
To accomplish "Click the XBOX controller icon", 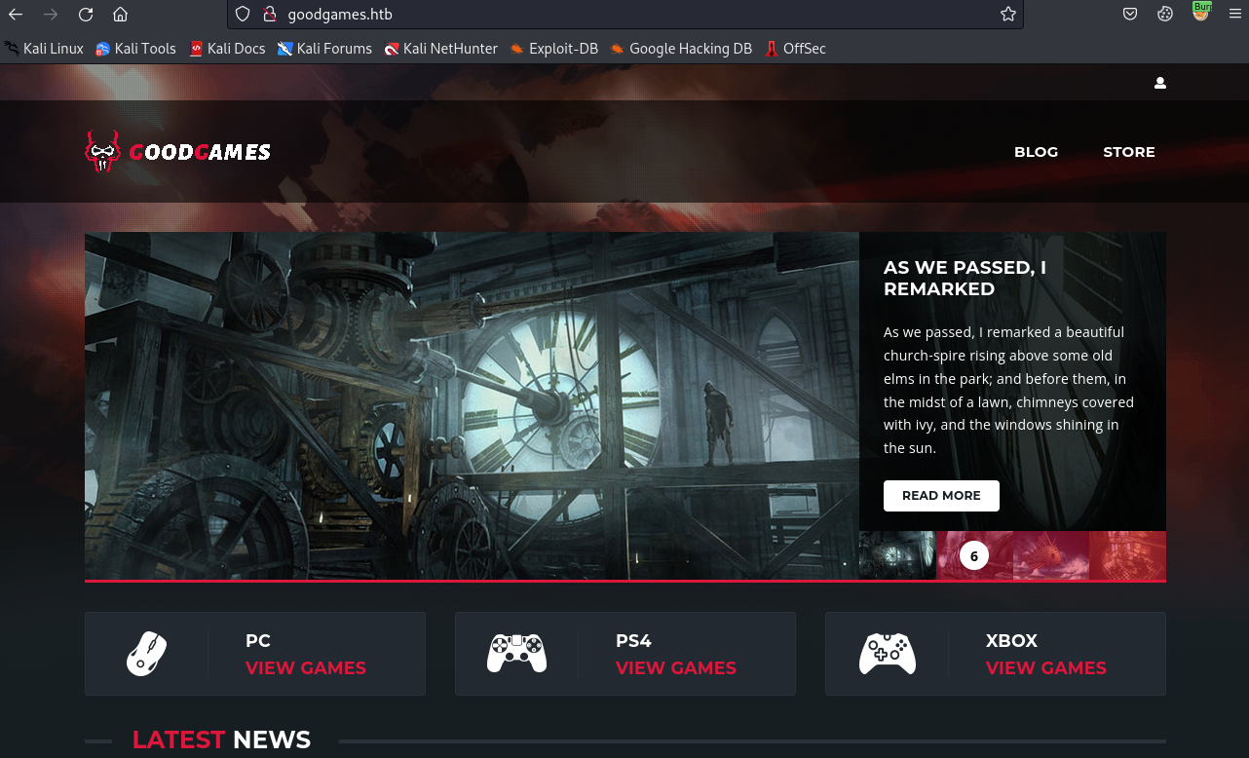I will point(887,654).
